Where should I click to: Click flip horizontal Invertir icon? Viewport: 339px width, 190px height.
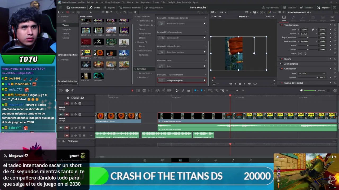tap(300, 54)
